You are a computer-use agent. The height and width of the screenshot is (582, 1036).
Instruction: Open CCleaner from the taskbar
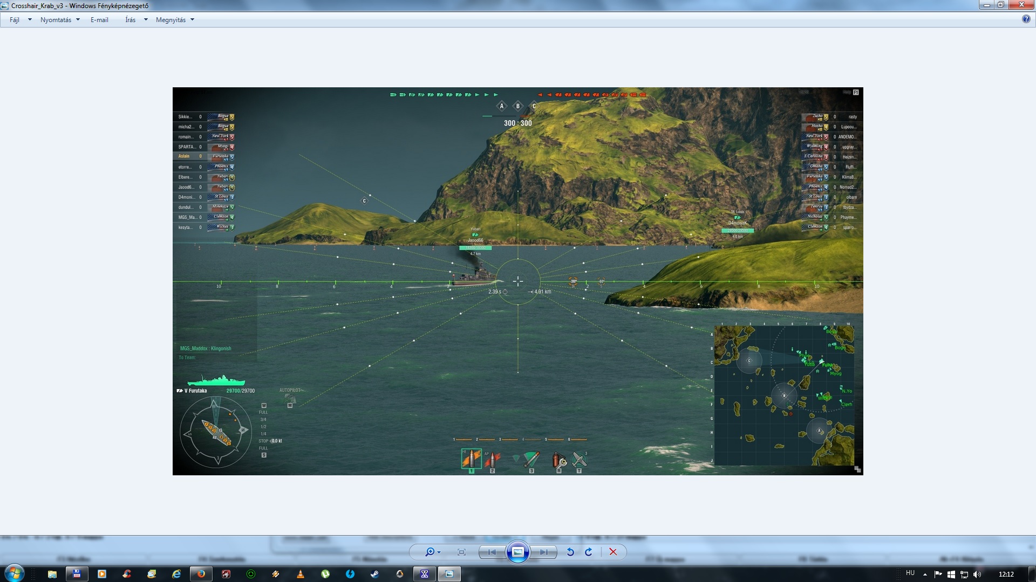click(126, 574)
